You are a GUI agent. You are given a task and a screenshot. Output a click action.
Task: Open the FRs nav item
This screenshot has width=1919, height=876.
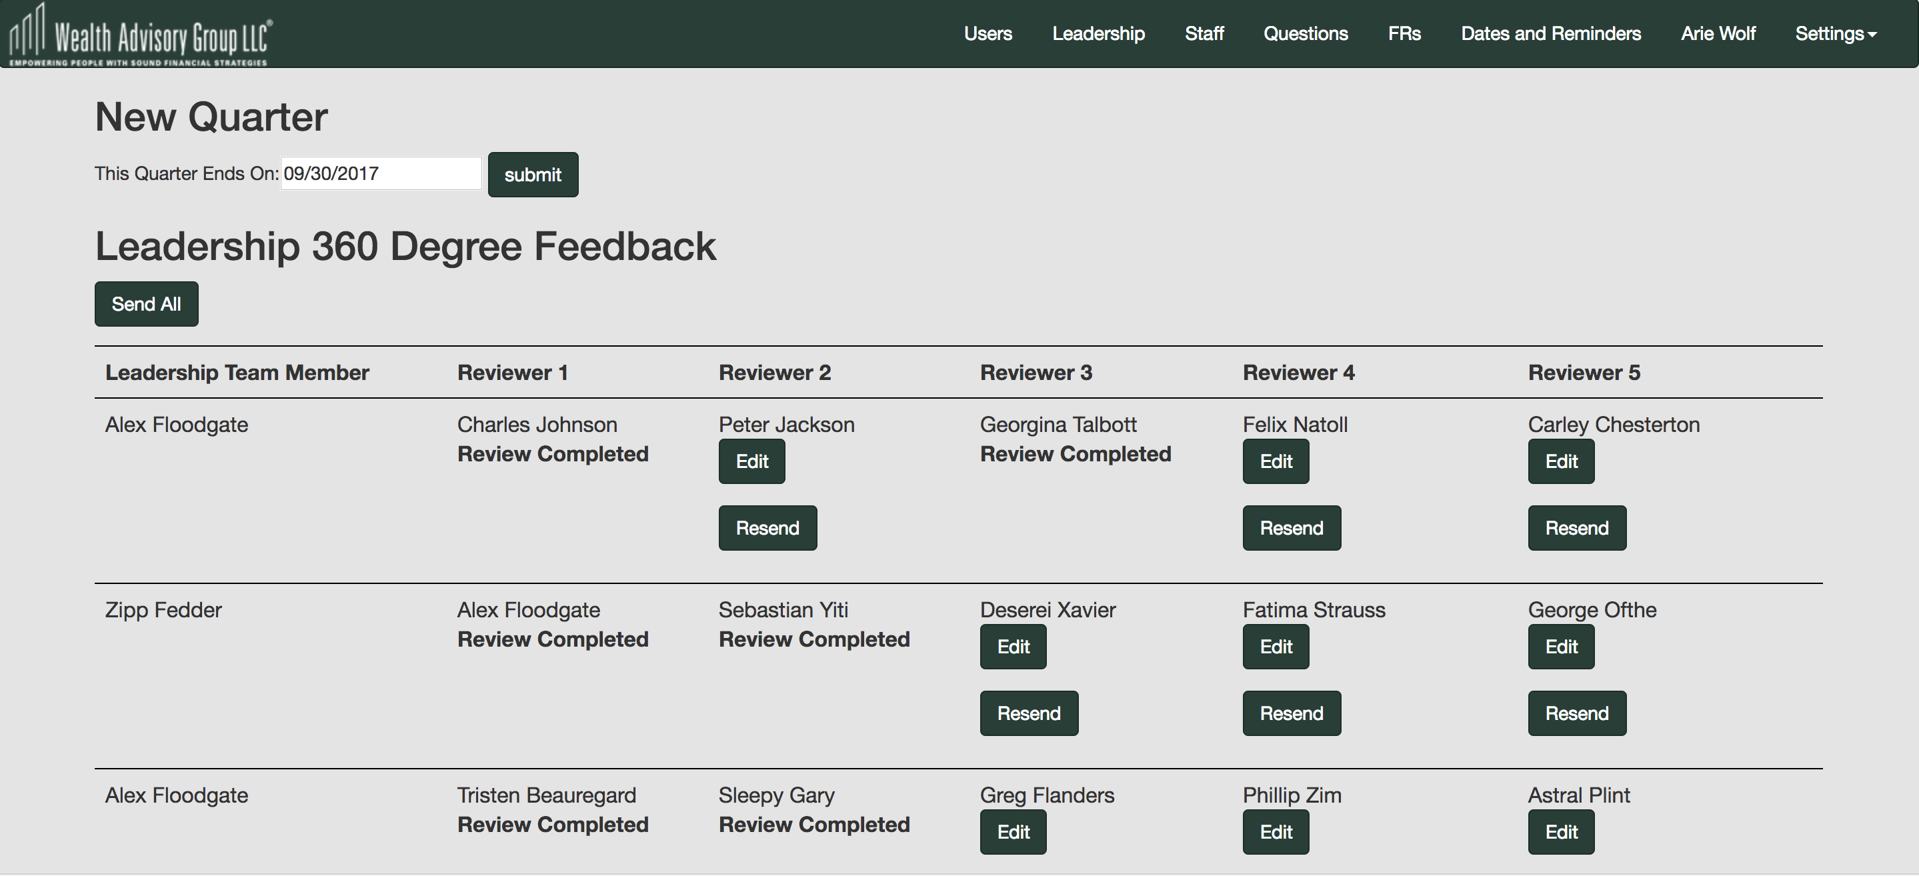tap(1404, 33)
